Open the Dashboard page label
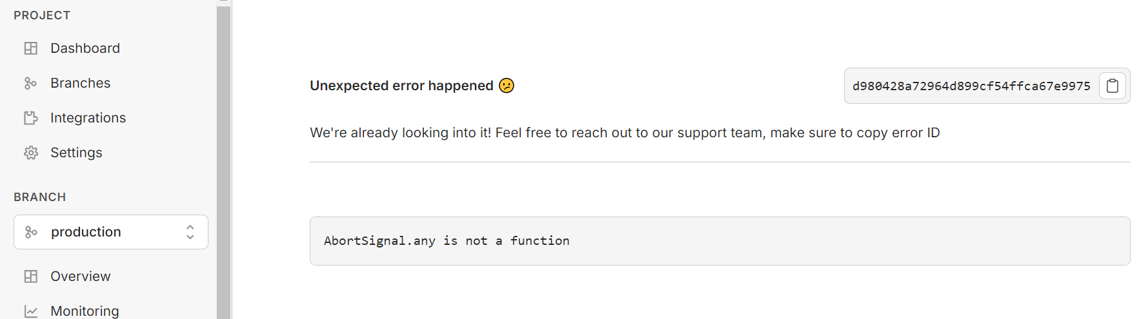Screen dimensions: 1148x319 [x=85, y=48]
